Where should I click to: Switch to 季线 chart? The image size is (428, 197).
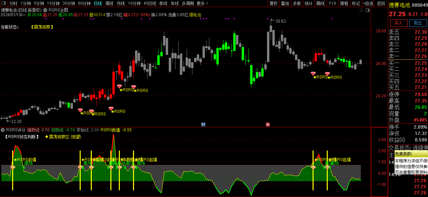(x=163, y=3)
